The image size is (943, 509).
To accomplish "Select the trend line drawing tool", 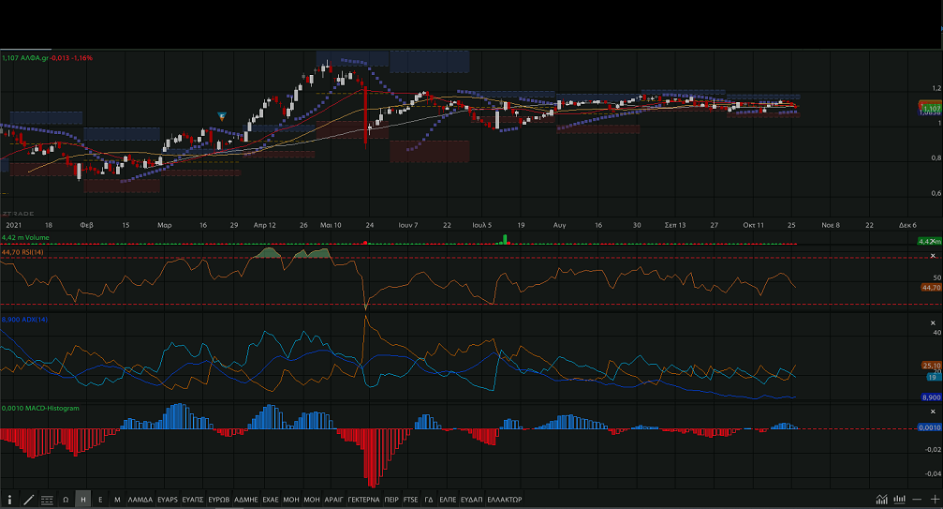I will [x=28, y=500].
